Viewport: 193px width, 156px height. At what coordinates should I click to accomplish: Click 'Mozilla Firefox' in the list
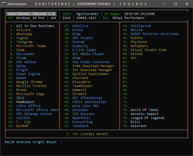click(31, 86)
